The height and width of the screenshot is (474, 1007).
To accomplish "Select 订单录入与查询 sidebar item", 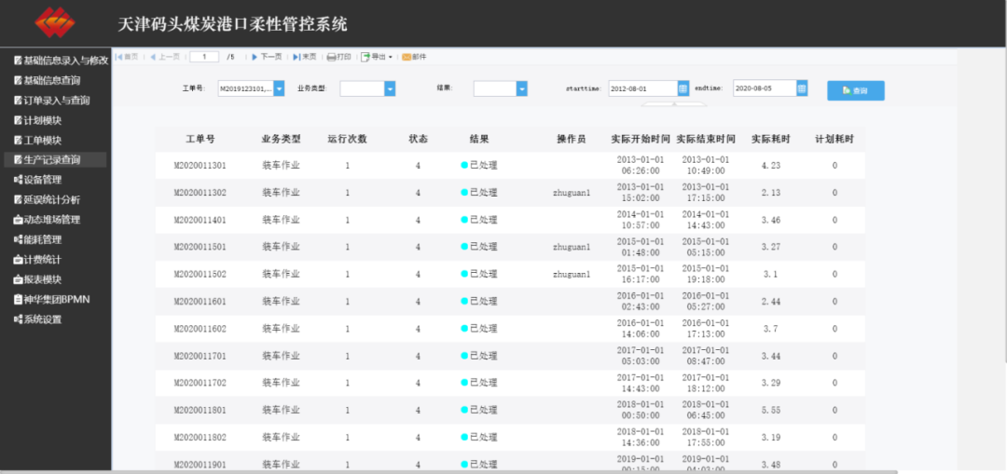I will coord(51,101).
